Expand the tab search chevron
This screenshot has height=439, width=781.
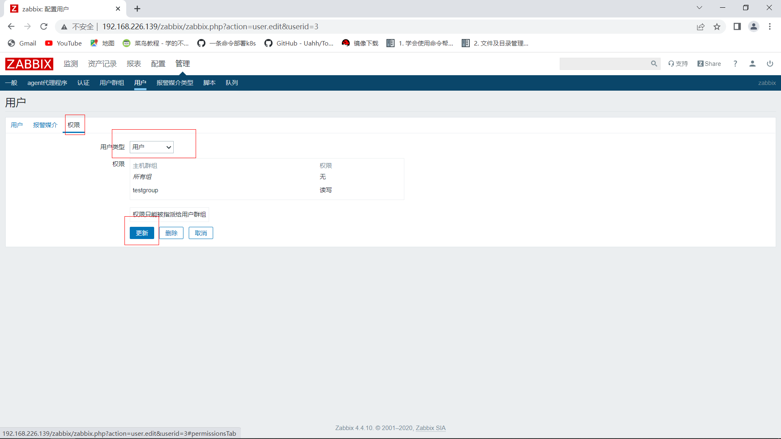point(699,8)
